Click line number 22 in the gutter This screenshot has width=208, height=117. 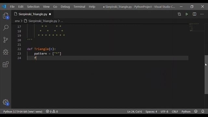coord(19,49)
